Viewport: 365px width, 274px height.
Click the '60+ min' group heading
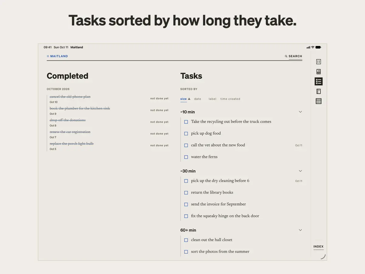188,230
